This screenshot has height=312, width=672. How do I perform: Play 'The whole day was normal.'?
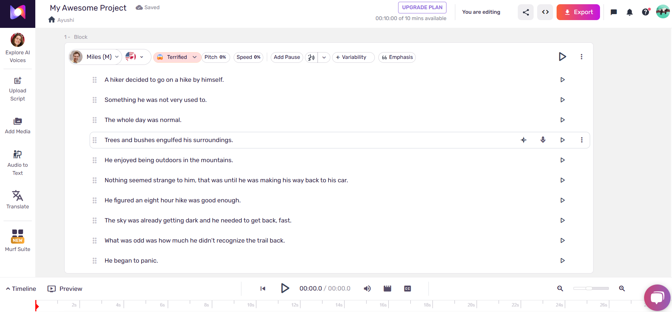click(x=563, y=120)
